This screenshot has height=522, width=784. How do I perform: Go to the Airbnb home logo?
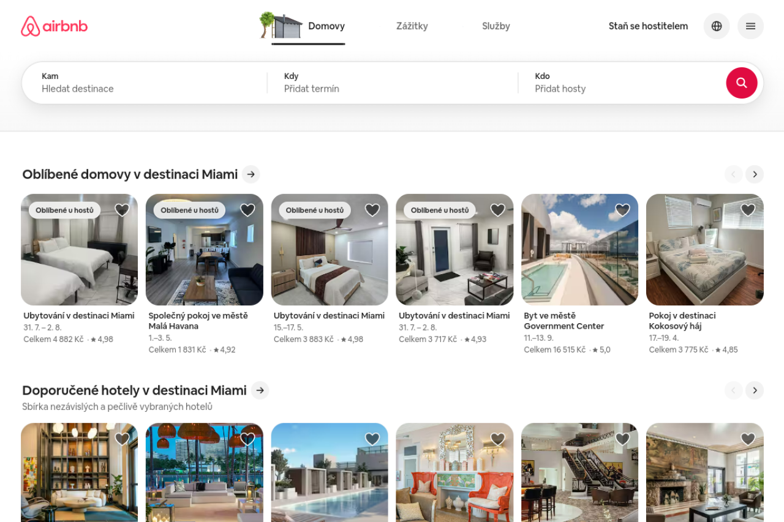click(55, 26)
